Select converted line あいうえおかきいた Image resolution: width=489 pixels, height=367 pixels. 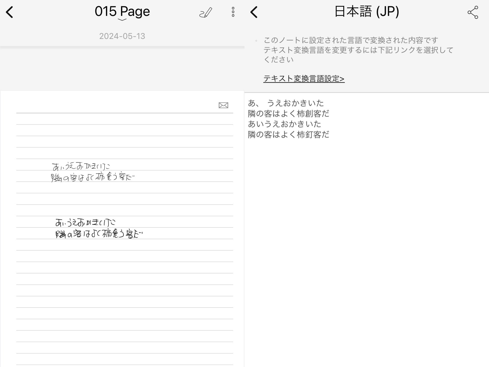pos(284,124)
